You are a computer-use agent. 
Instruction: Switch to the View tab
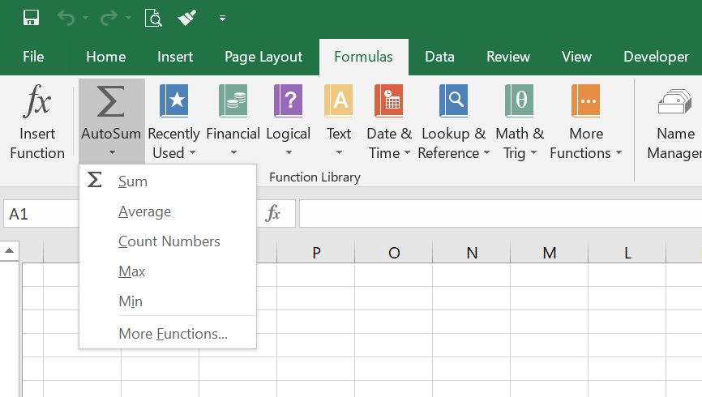click(576, 57)
